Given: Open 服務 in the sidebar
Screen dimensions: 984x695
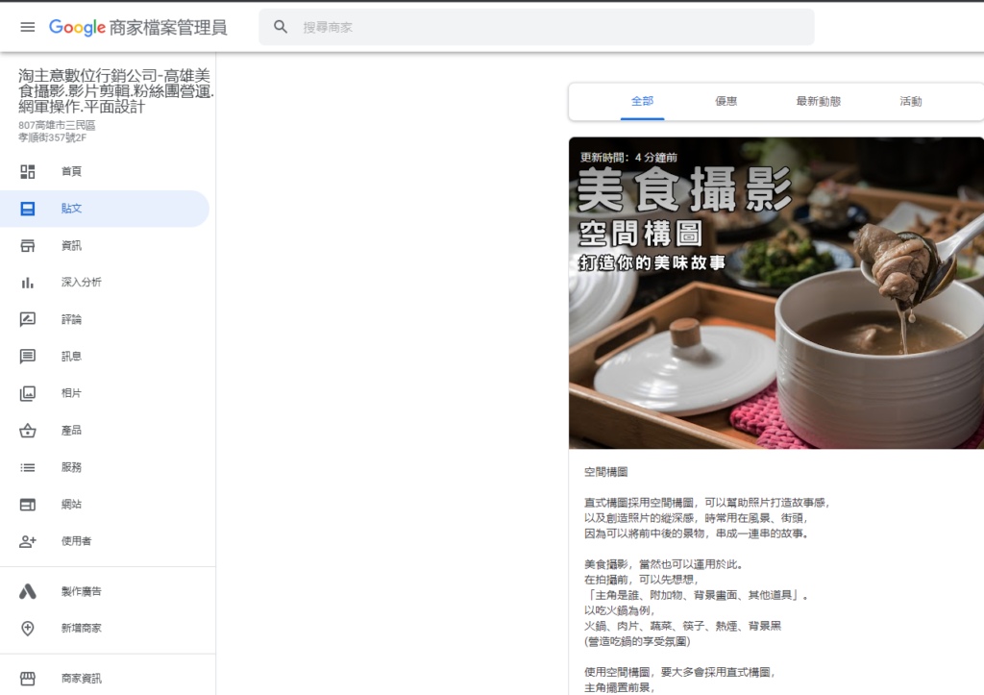Looking at the screenshot, I should click(72, 467).
